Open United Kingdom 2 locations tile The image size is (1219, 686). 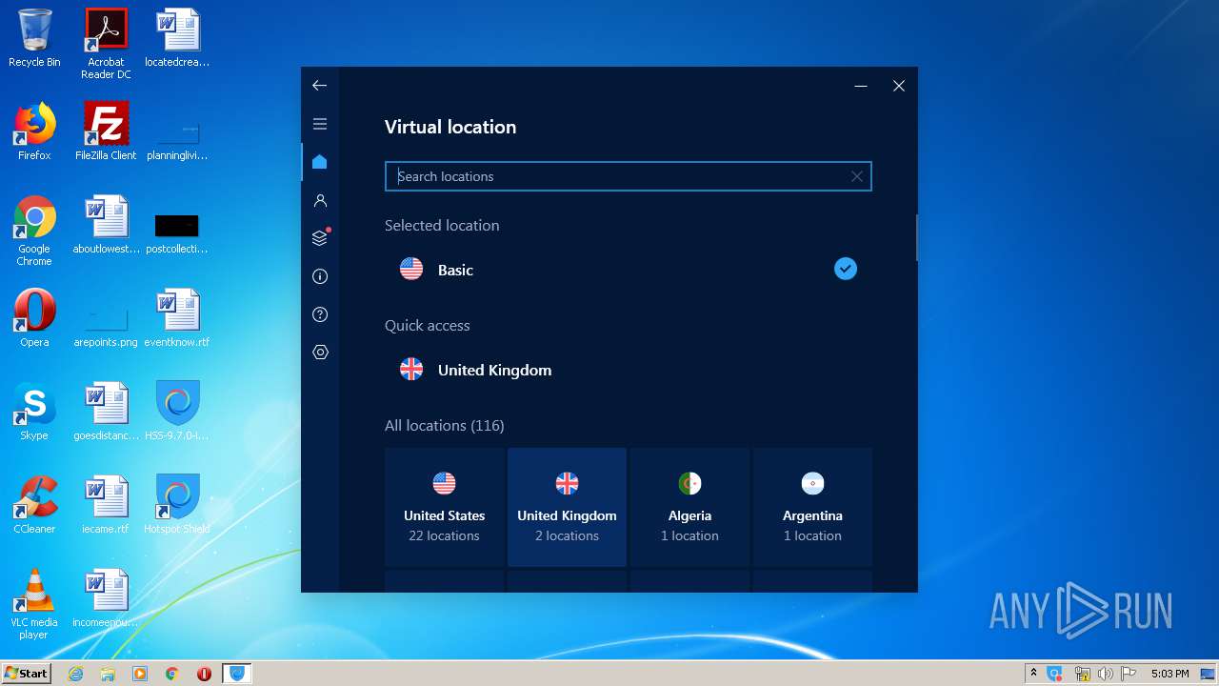click(567, 507)
